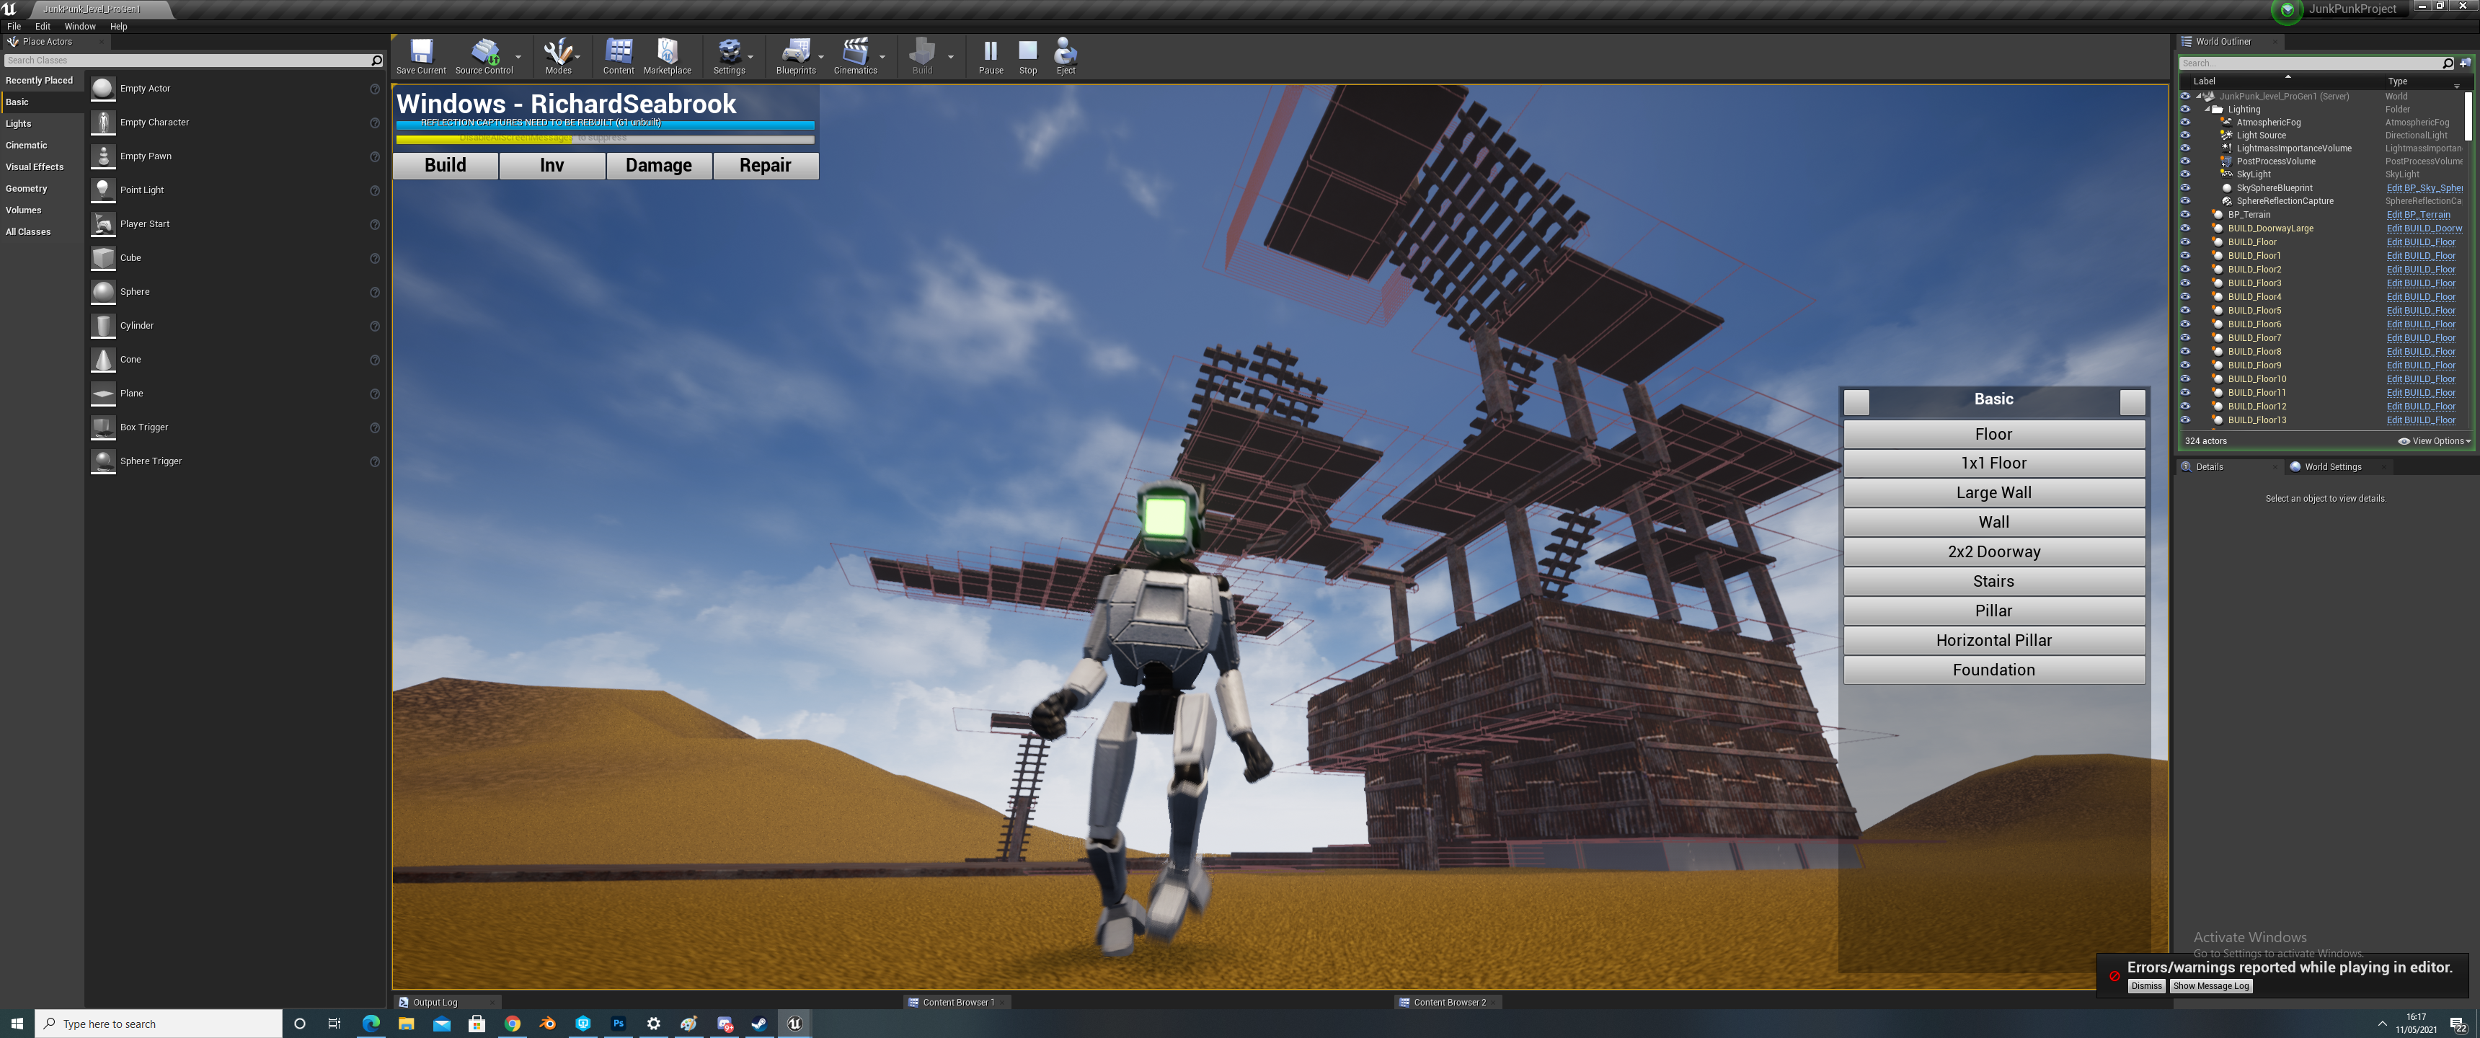The width and height of the screenshot is (2480, 1038).
Task: Select the Player Start icon
Action: click(103, 223)
